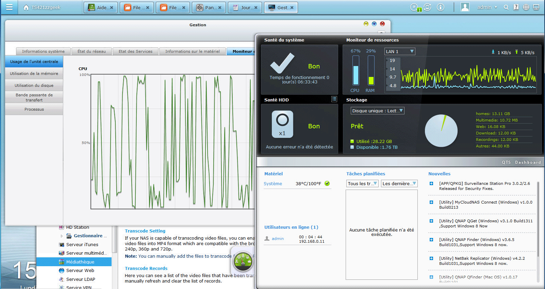This screenshot has height=289, width=545.
Task: Click the system health checkmark icon
Action: click(x=282, y=63)
